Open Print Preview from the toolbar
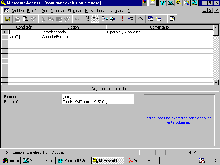This screenshot has height=165, width=220. tap(25, 19)
